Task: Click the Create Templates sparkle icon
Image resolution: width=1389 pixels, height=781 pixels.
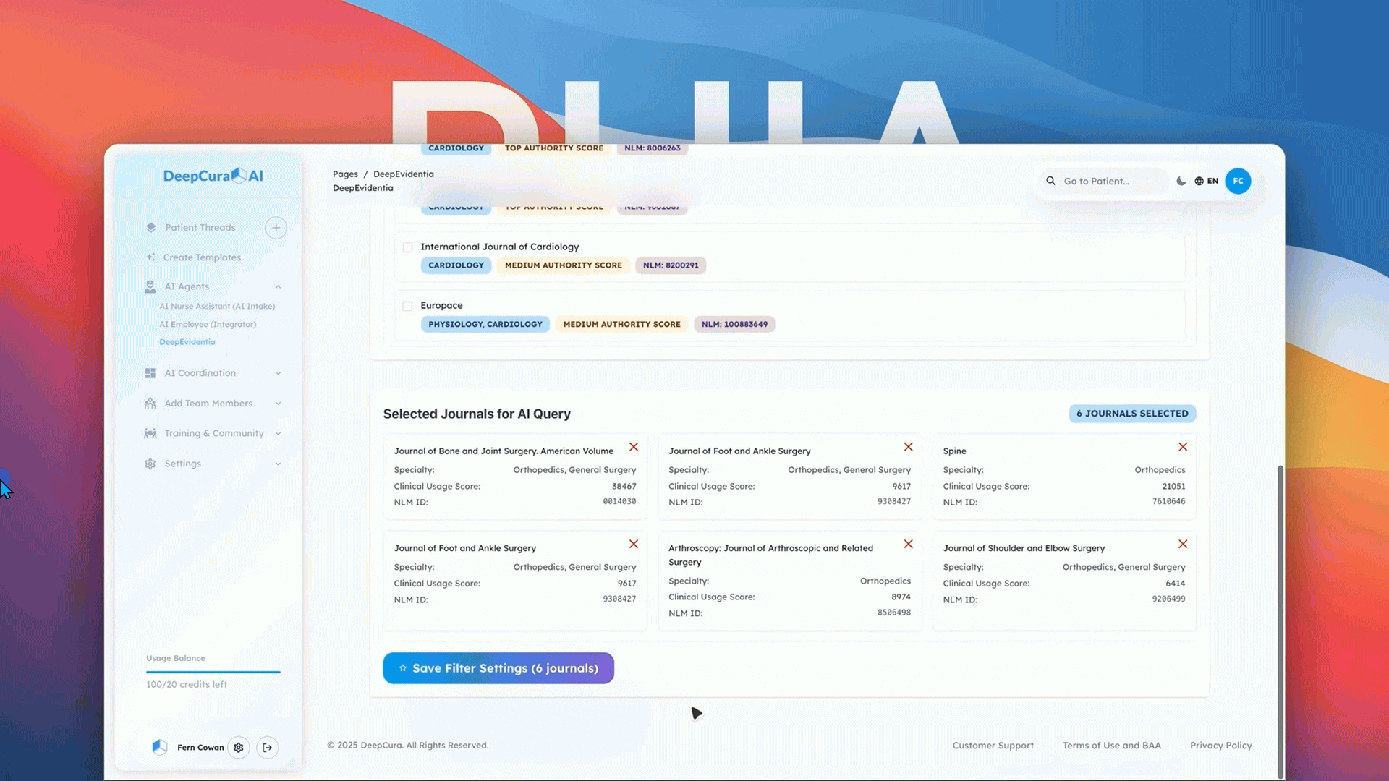Action: pyautogui.click(x=150, y=257)
